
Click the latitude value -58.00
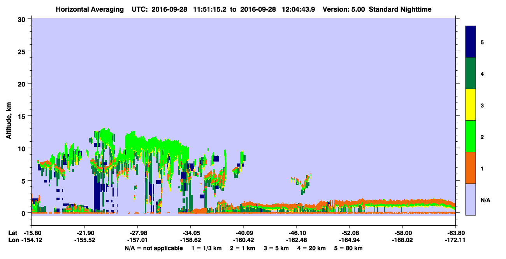402,233
